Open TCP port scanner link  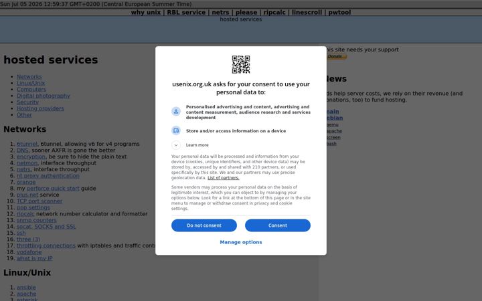click(x=39, y=201)
